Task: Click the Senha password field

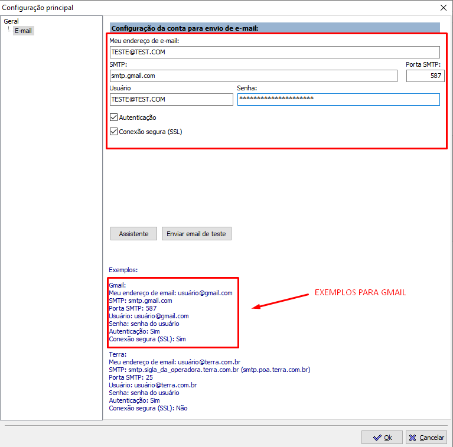Action: pyautogui.click(x=338, y=100)
